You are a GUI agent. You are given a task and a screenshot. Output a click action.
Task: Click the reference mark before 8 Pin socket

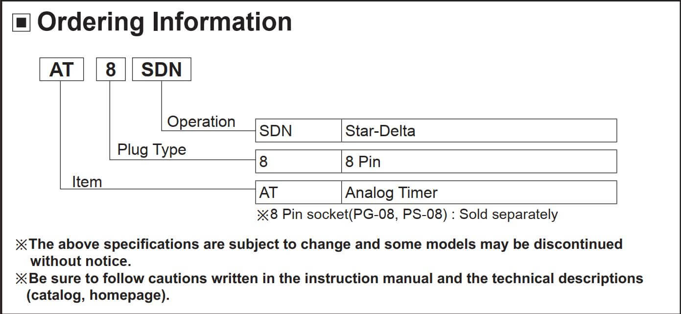[263, 215]
